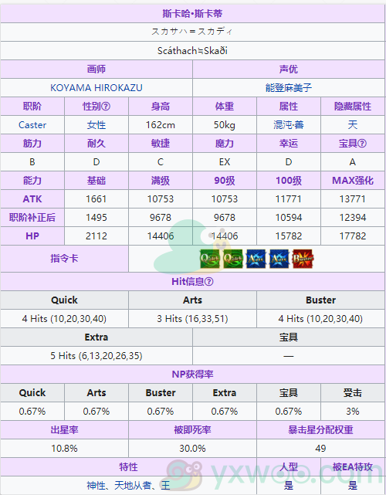Click the weight value 50kg

pos(225,125)
